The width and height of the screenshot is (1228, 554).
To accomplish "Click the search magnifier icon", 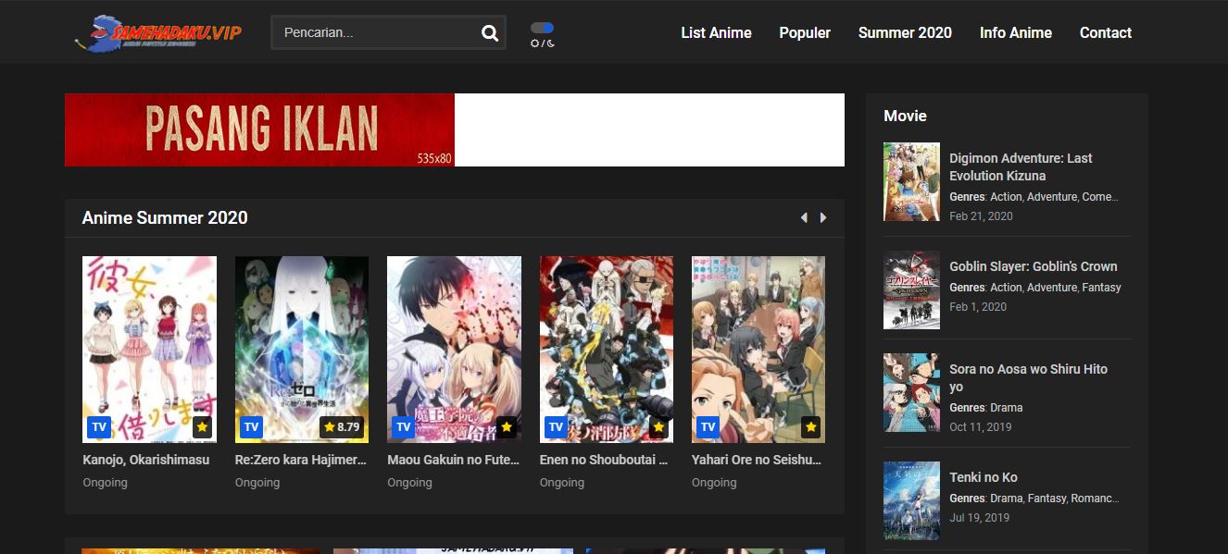I will [490, 33].
